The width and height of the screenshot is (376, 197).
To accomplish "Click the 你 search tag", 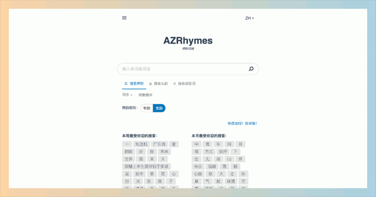I will pos(152,152).
